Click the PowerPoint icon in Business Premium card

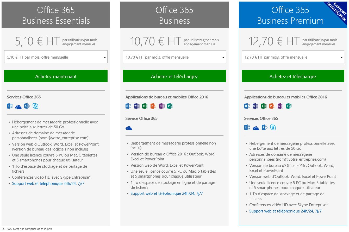272,106
